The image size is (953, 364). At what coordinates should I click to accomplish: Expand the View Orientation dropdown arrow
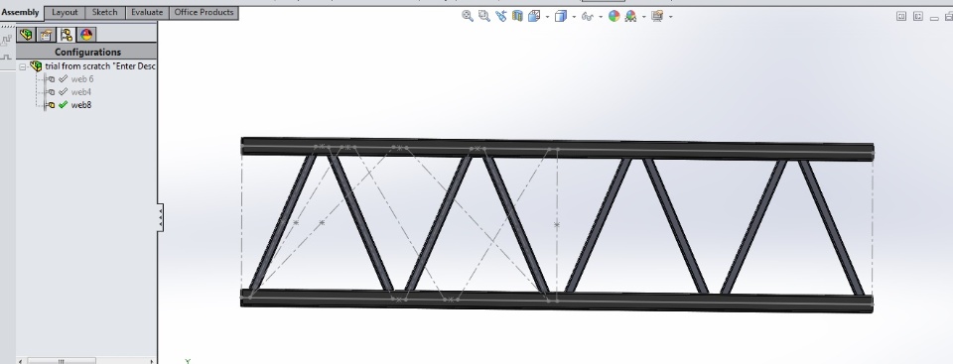(547, 17)
